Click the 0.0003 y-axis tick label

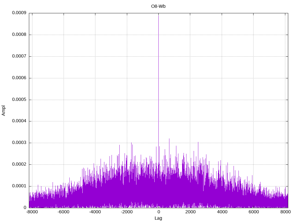(19, 143)
